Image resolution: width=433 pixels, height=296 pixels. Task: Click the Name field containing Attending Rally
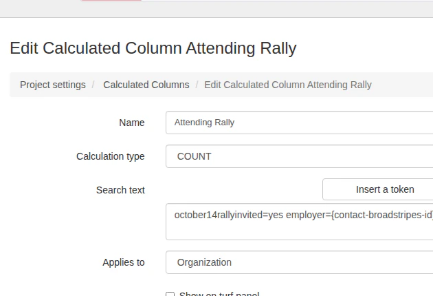coord(300,123)
